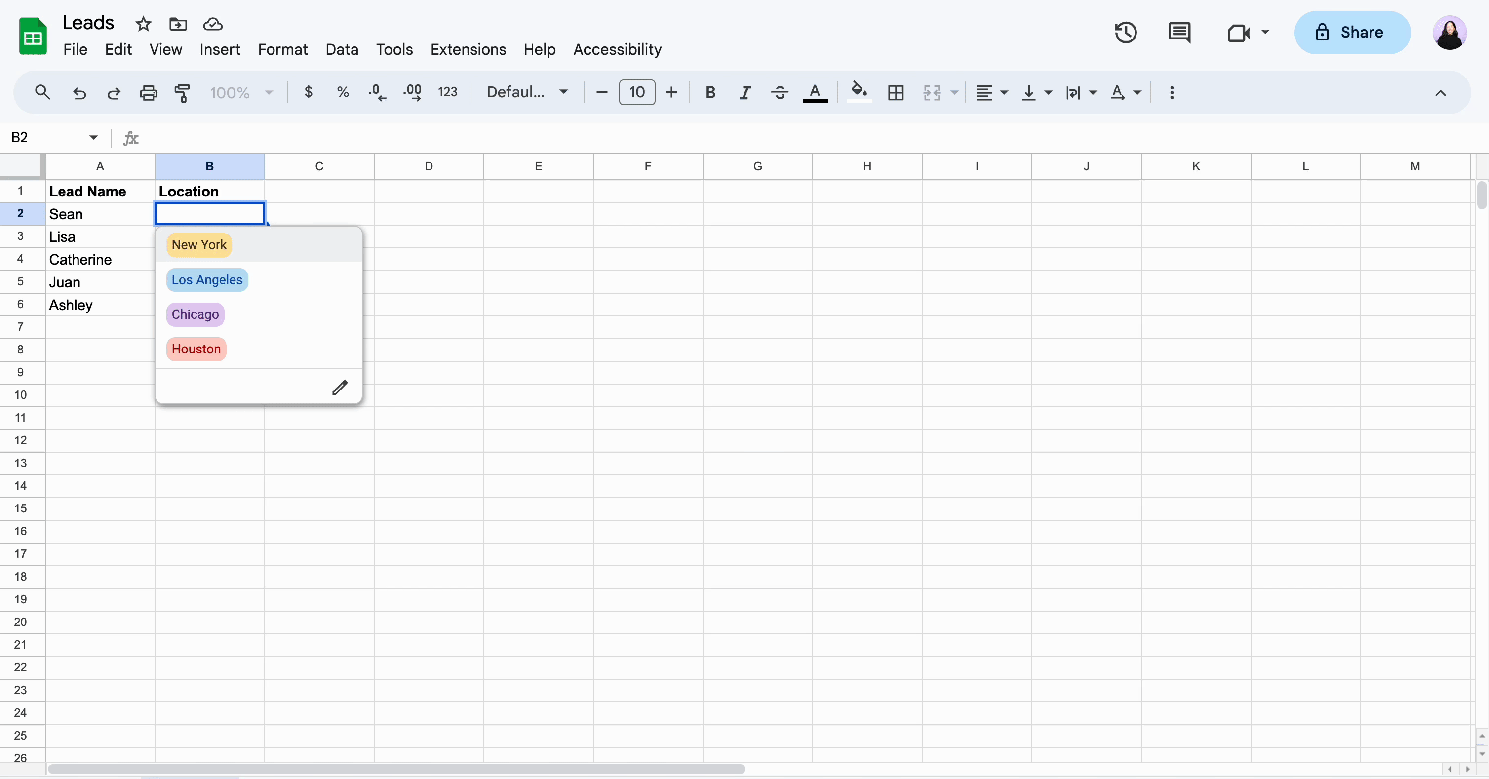Click the merge cells icon
Viewport: 1489px width, 779px height.
[932, 92]
